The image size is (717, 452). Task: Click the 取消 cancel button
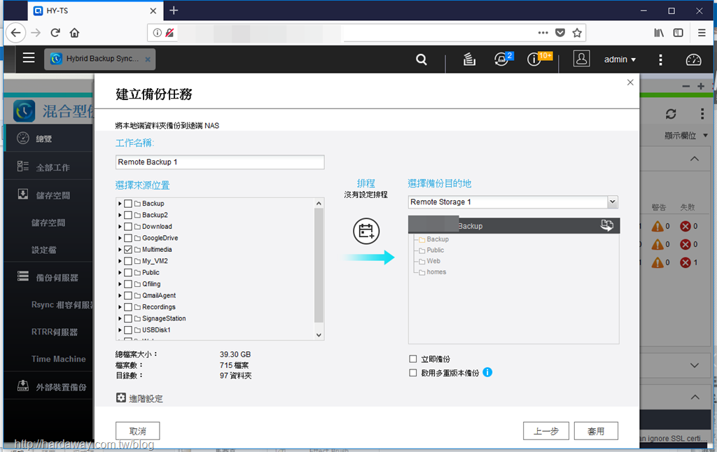pos(138,431)
